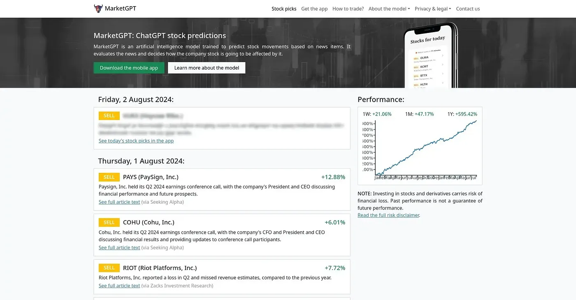Open full article text for Cohu
The height and width of the screenshot is (300, 576).
pyautogui.click(x=119, y=248)
